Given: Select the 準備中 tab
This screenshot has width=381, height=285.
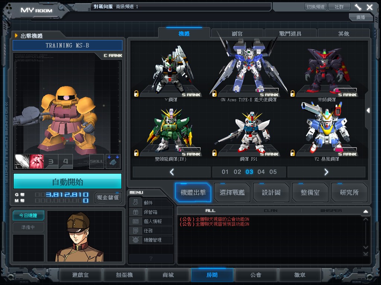Looking at the screenshot, I should (x=28, y=227).
